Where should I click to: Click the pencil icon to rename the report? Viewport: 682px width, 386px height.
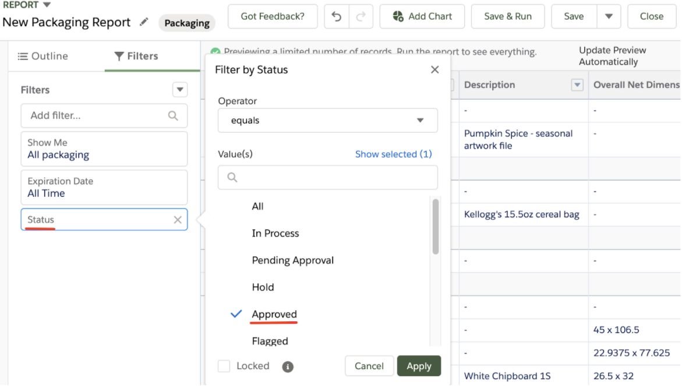pos(143,22)
